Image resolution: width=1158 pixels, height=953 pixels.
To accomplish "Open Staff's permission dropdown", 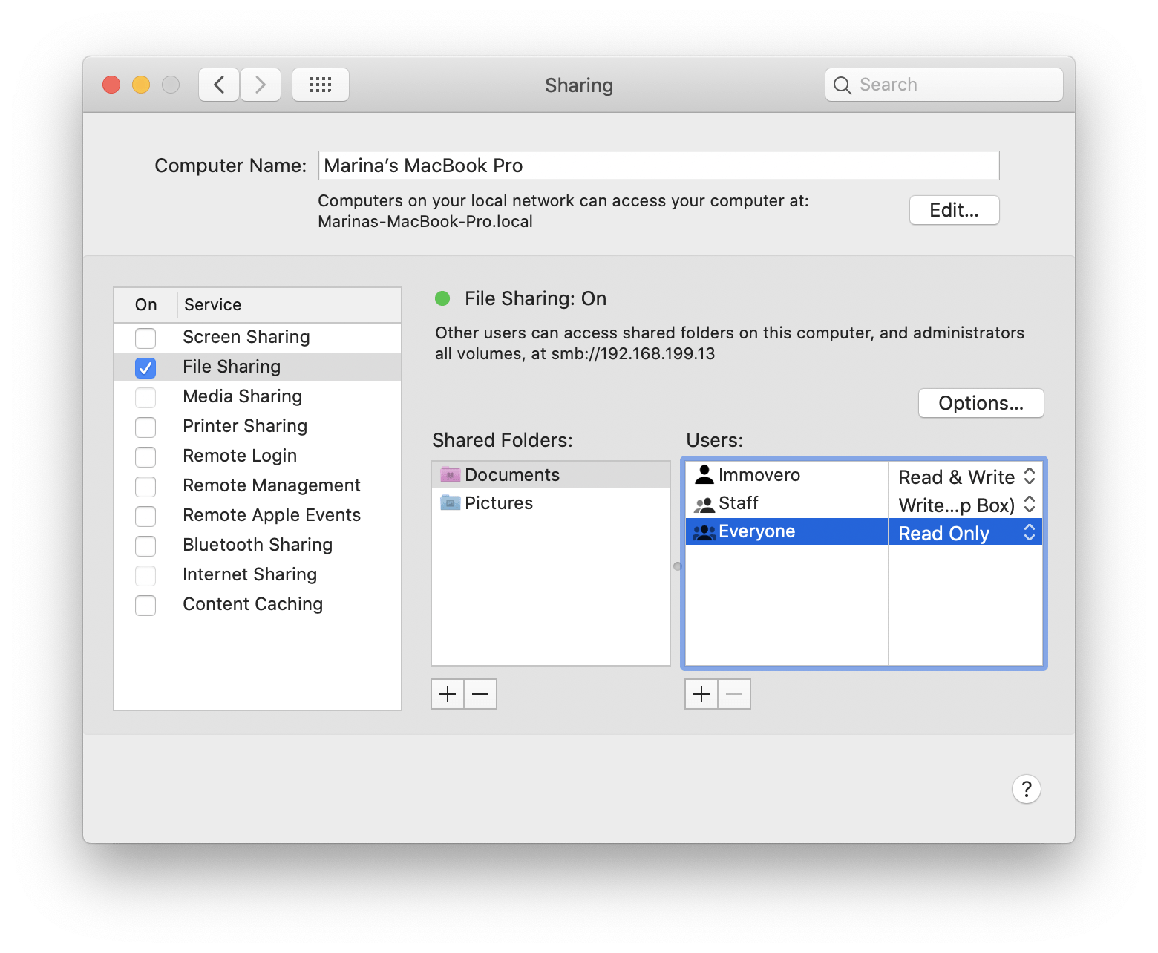I will [x=1029, y=505].
